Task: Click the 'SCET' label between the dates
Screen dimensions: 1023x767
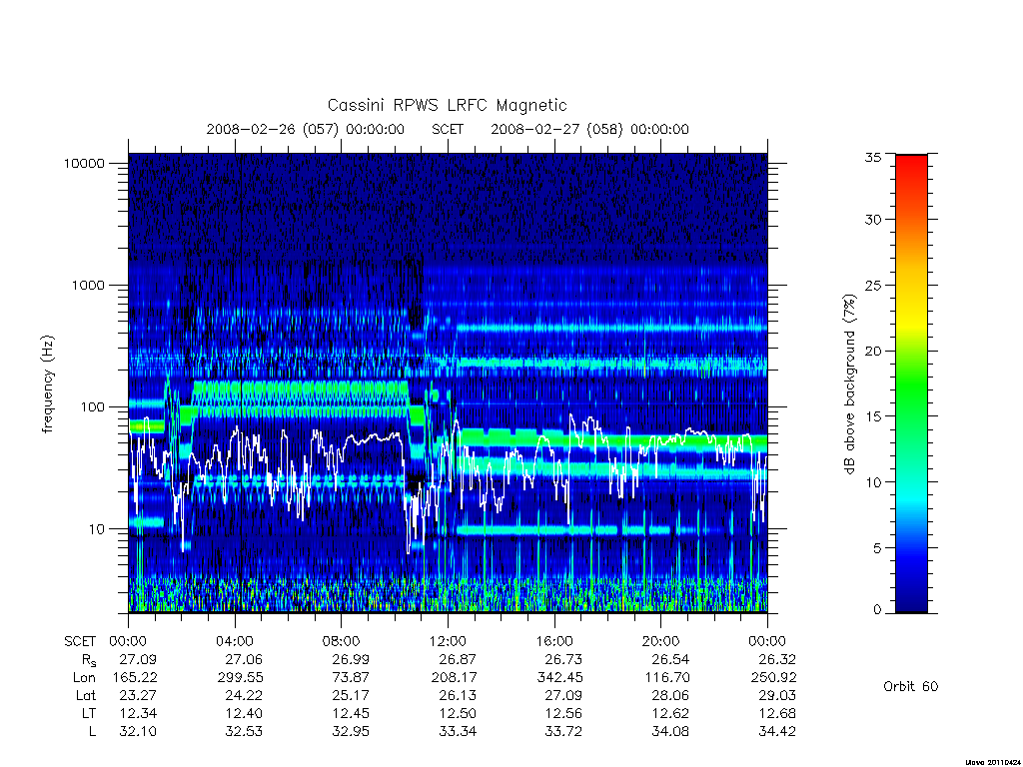Action: coord(448,129)
